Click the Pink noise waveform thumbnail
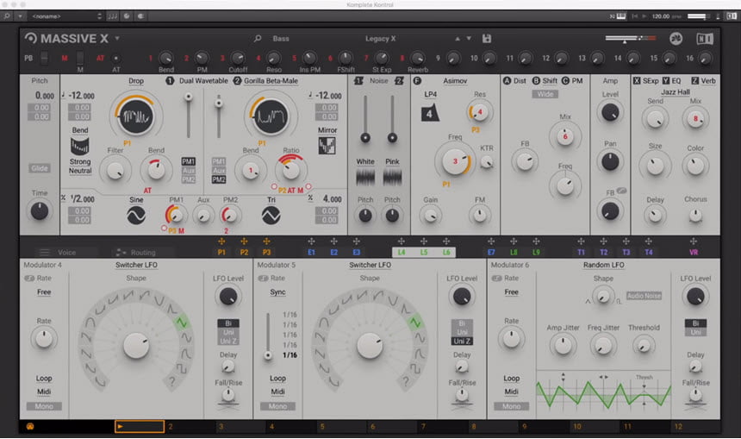 coord(392,178)
